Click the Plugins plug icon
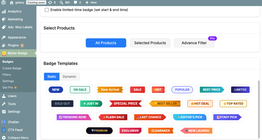 pos(4,45)
